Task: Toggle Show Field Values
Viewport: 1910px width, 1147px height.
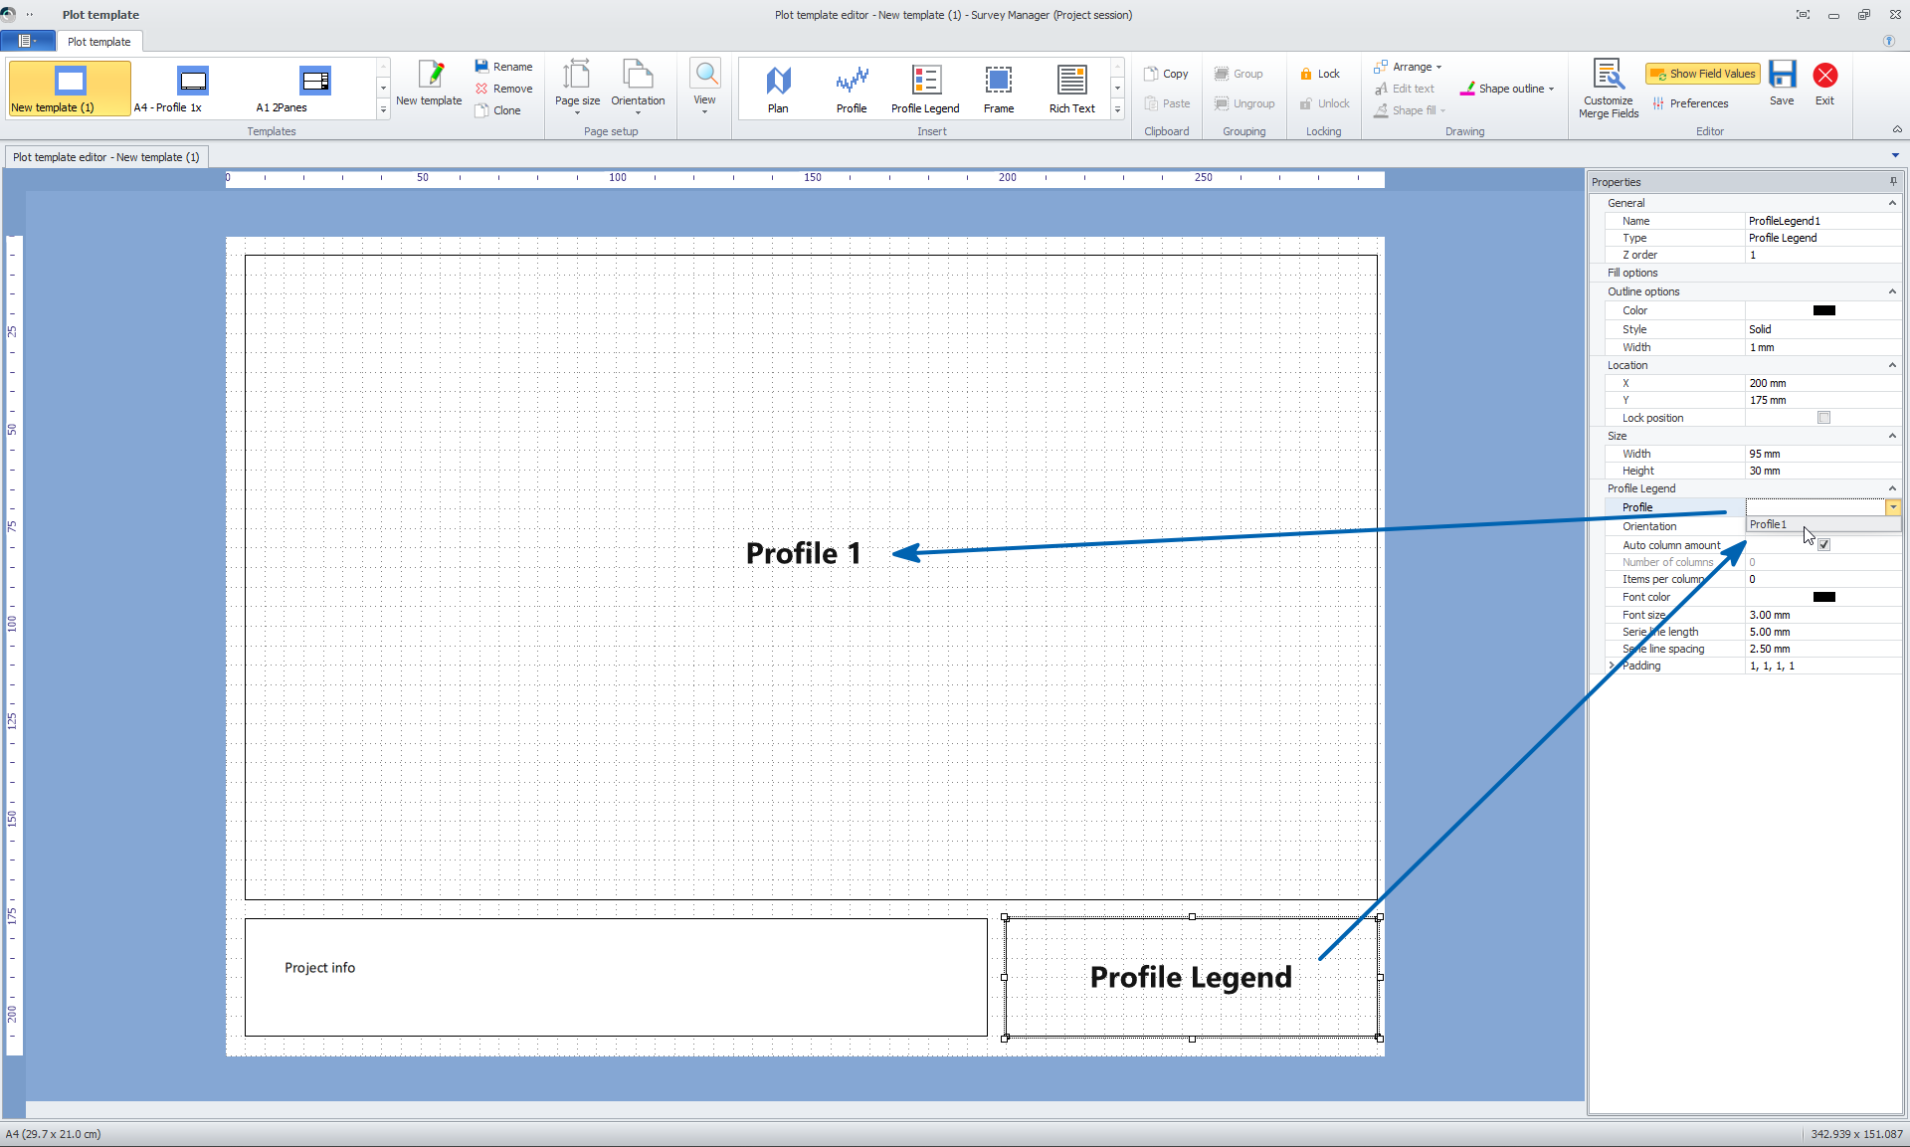Action: point(1702,74)
